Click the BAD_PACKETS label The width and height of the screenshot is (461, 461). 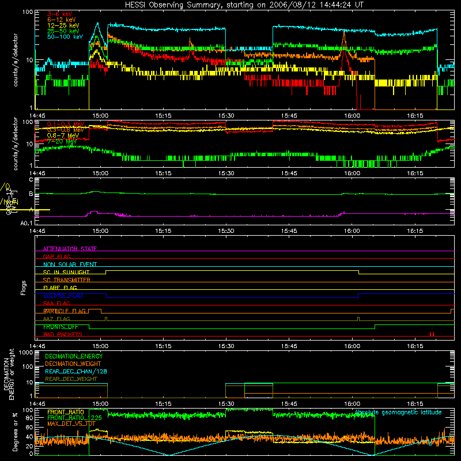(x=63, y=334)
